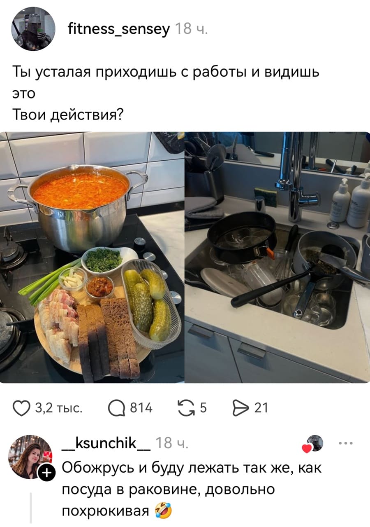Viewport: 370px width, 527px height.
Task: Tap the repost count 5
Action: pos(203,408)
